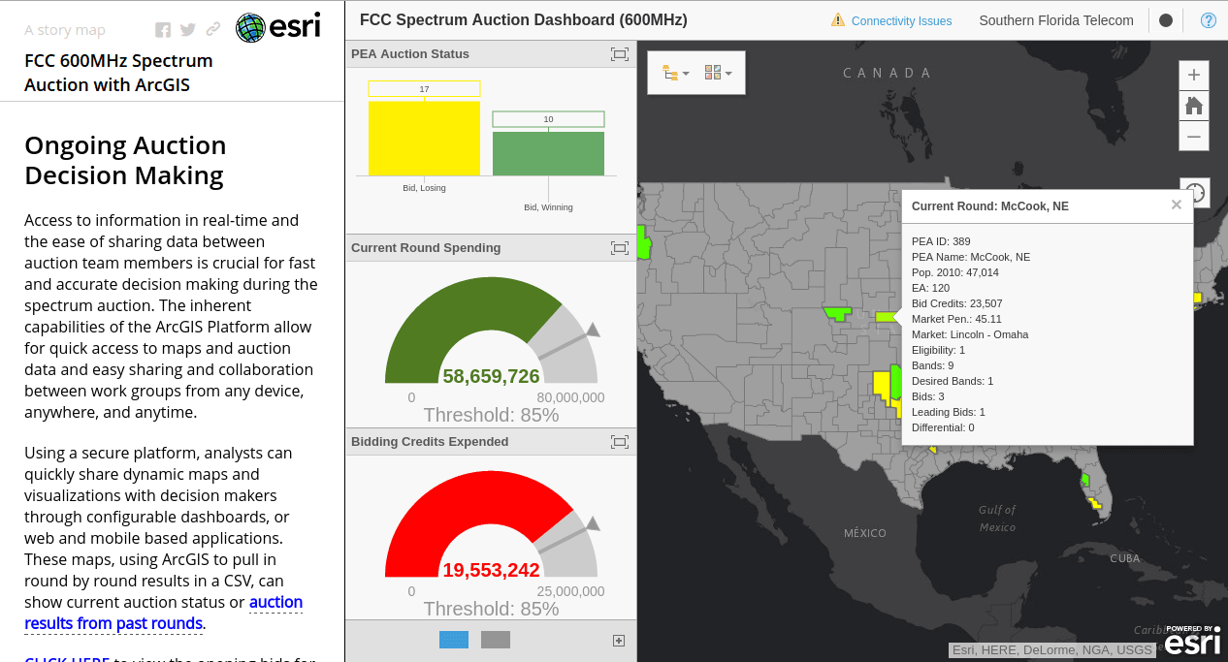Click the Esri logo on the map
The height and width of the screenshot is (662, 1228).
1192,641
